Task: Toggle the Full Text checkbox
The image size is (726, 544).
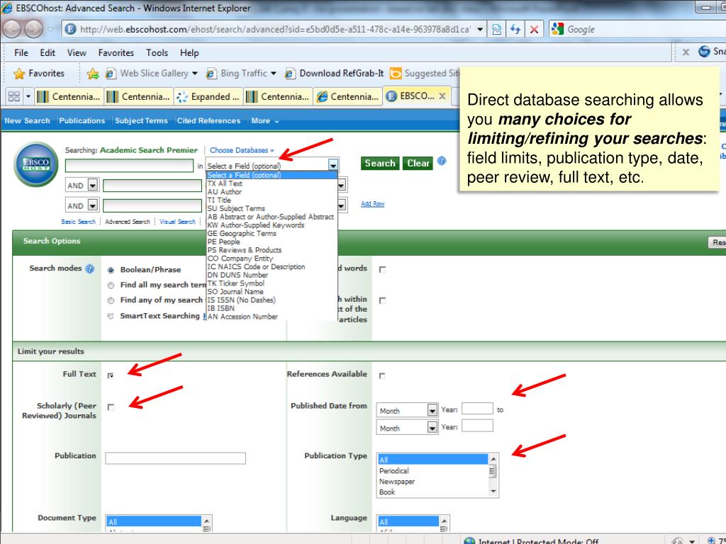Action: coord(111,375)
